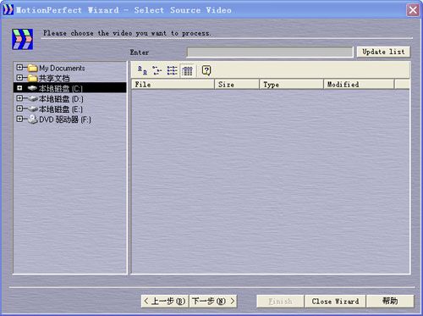This screenshot has width=423, height=316.
Task: Proceed with 下一步(N) button
Action: click(x=213, y=302)
